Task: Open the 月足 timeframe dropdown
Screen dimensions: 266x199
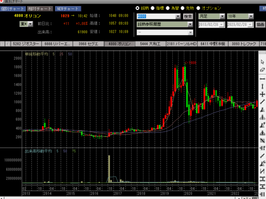Action: click(222, 16)
